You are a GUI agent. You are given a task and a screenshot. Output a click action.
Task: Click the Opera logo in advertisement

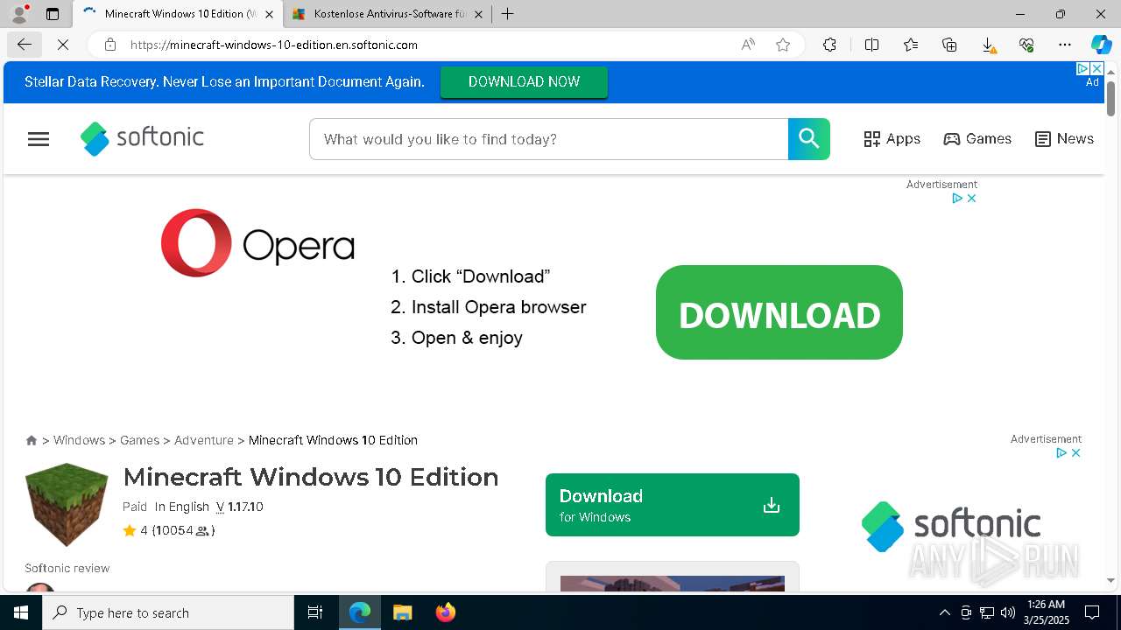[257, 243]
